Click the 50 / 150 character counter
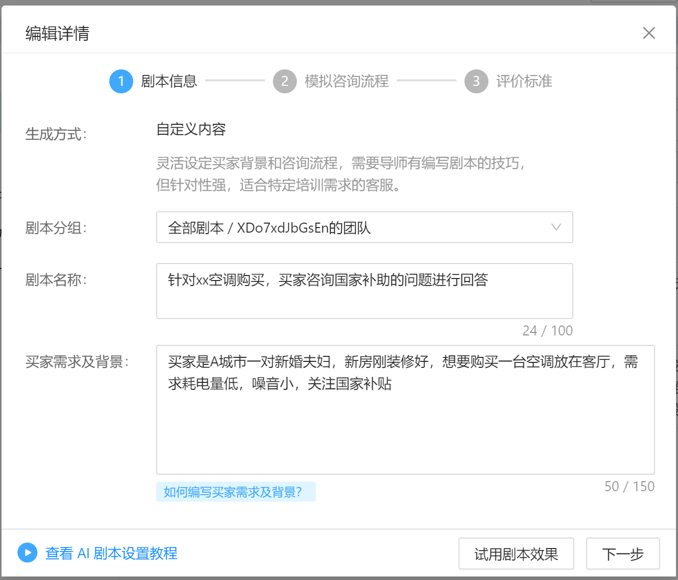The width and height of the screenshot is (678, 580). (629, 486)
